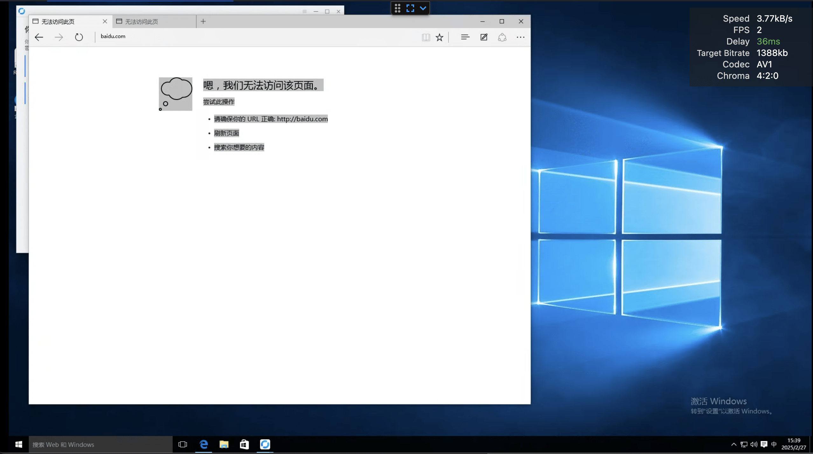Add a new tab with plus button
The width and height of the screenshot is (813, 454).
click(203, 21)
